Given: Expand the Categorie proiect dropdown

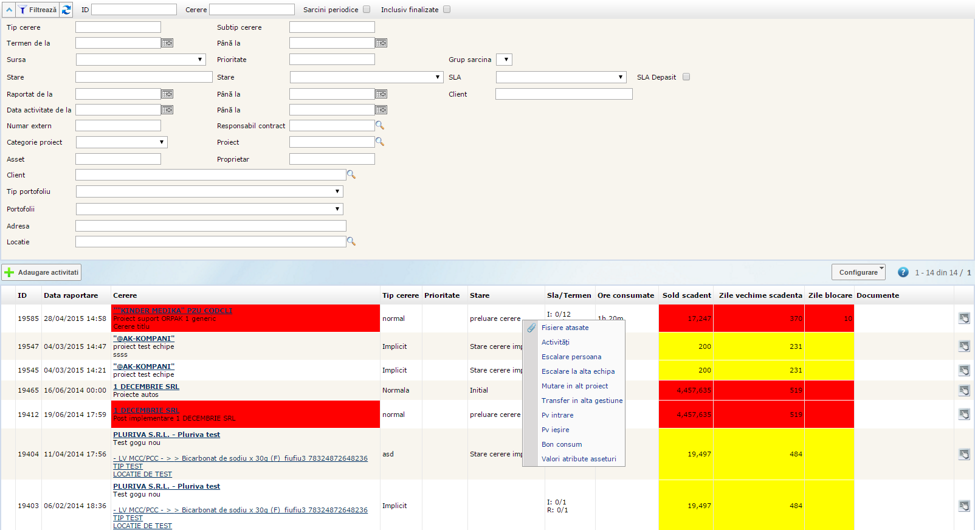Looking at the screenshot, I should tap(122, 142).
